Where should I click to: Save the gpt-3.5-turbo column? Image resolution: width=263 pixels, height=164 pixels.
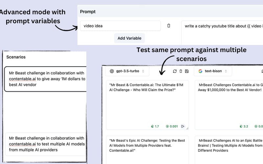187,71
